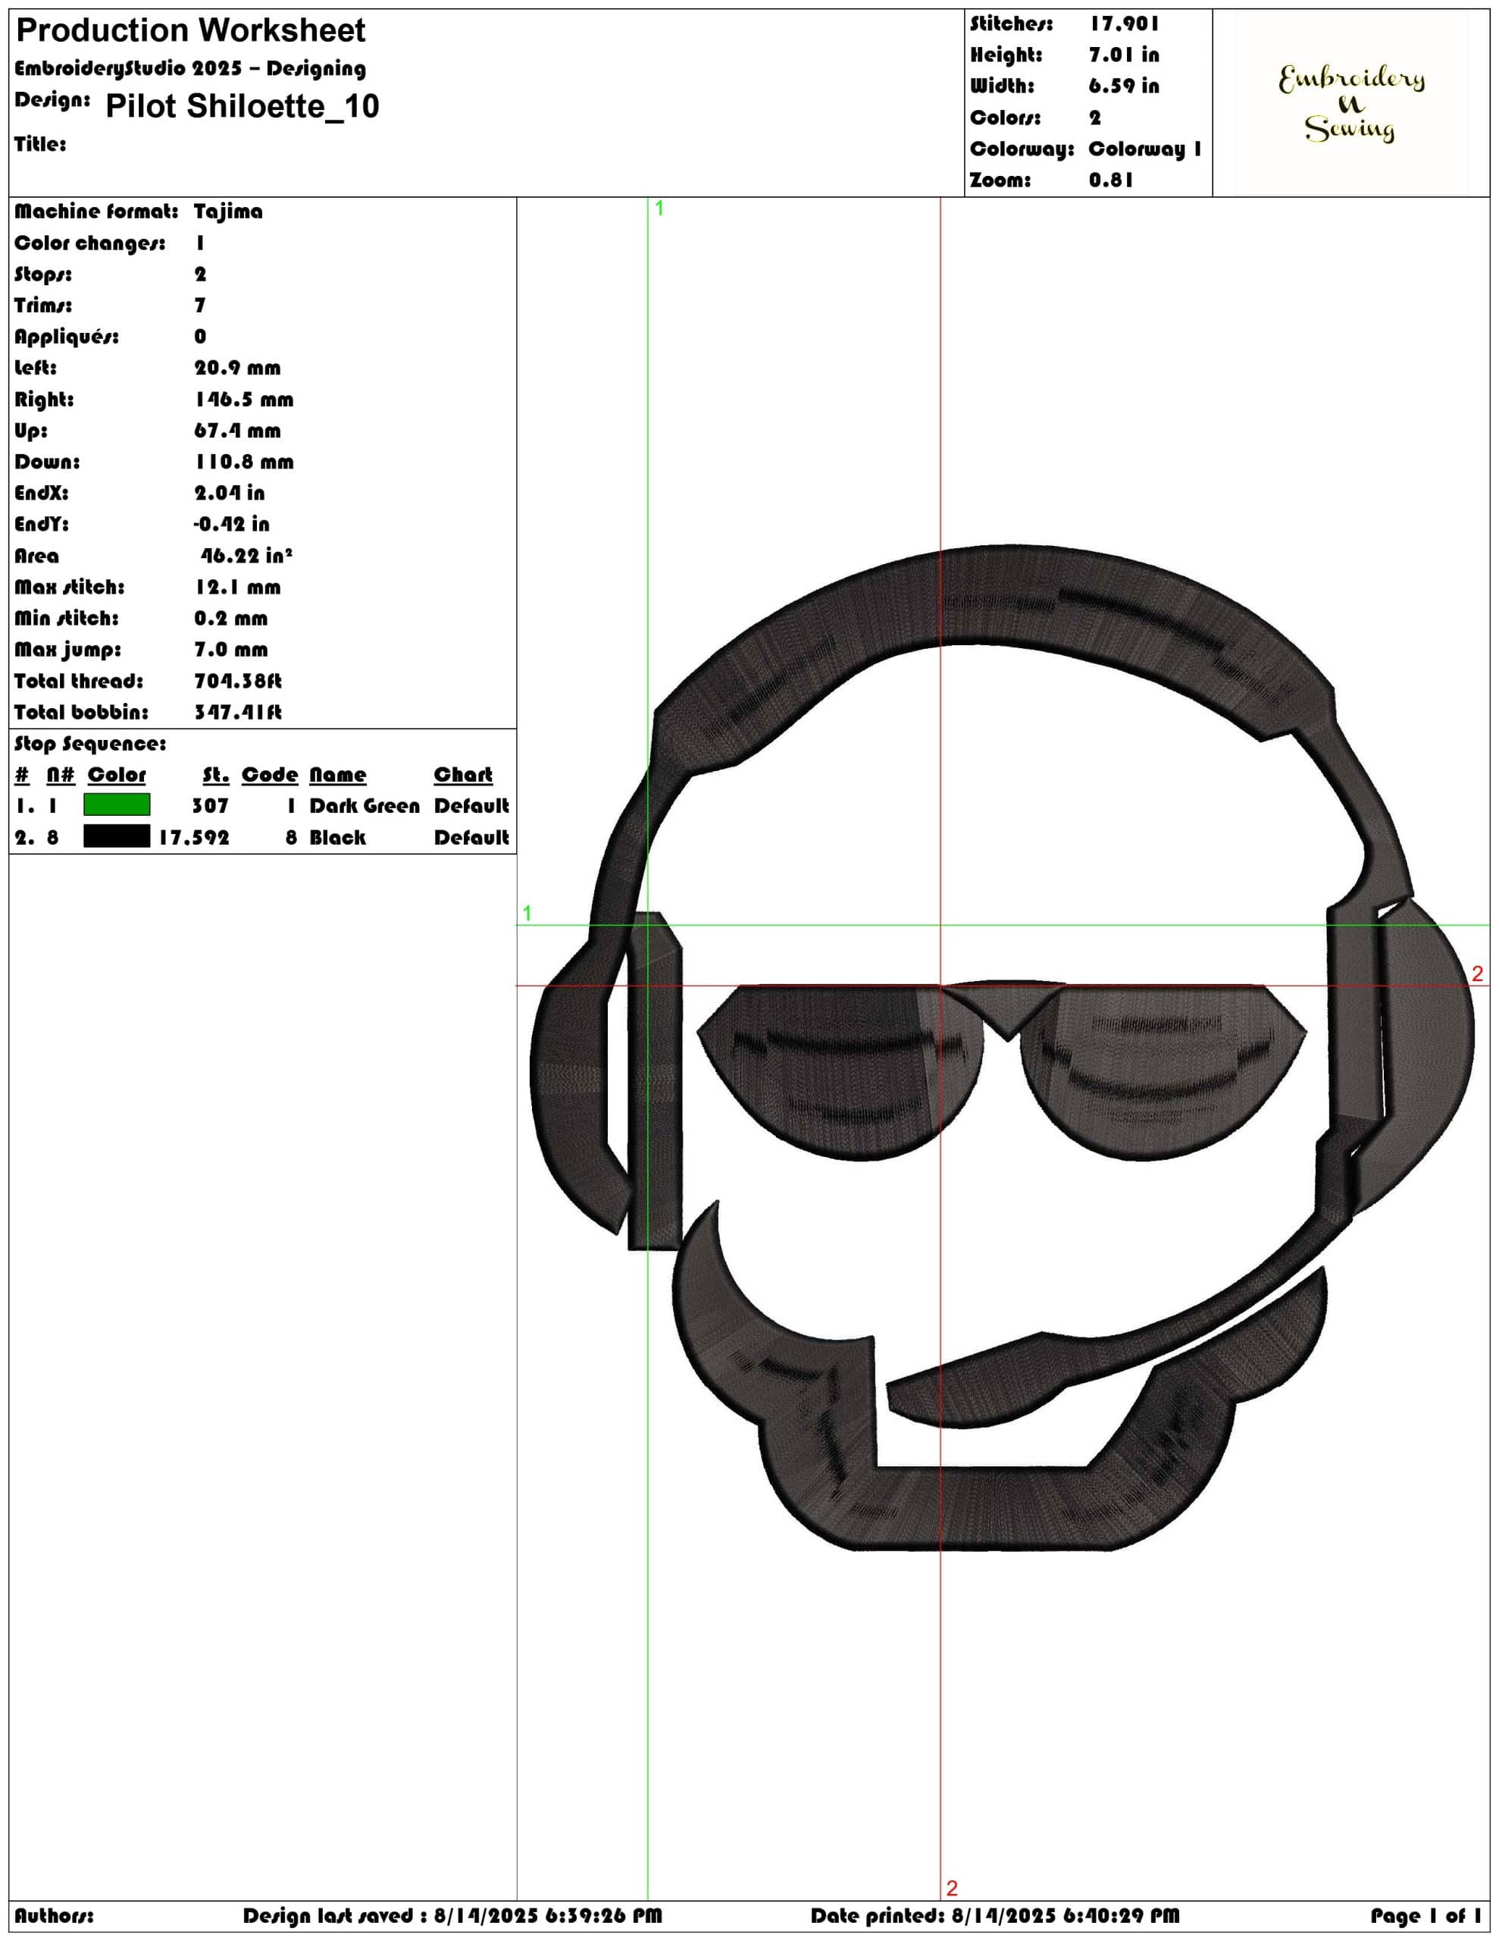Click the Code column header
The height and width of the screenshot is (1941, 1499).
tap(269, 774)
